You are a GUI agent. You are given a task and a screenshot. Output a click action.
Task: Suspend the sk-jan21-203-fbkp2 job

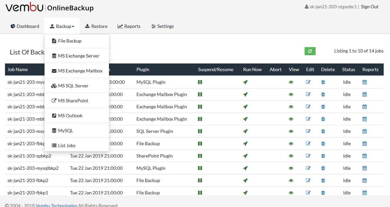[x=200, y=181]
